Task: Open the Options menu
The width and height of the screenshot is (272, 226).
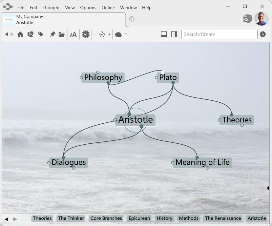Action: pyautogui.click(x=88, y=8)
